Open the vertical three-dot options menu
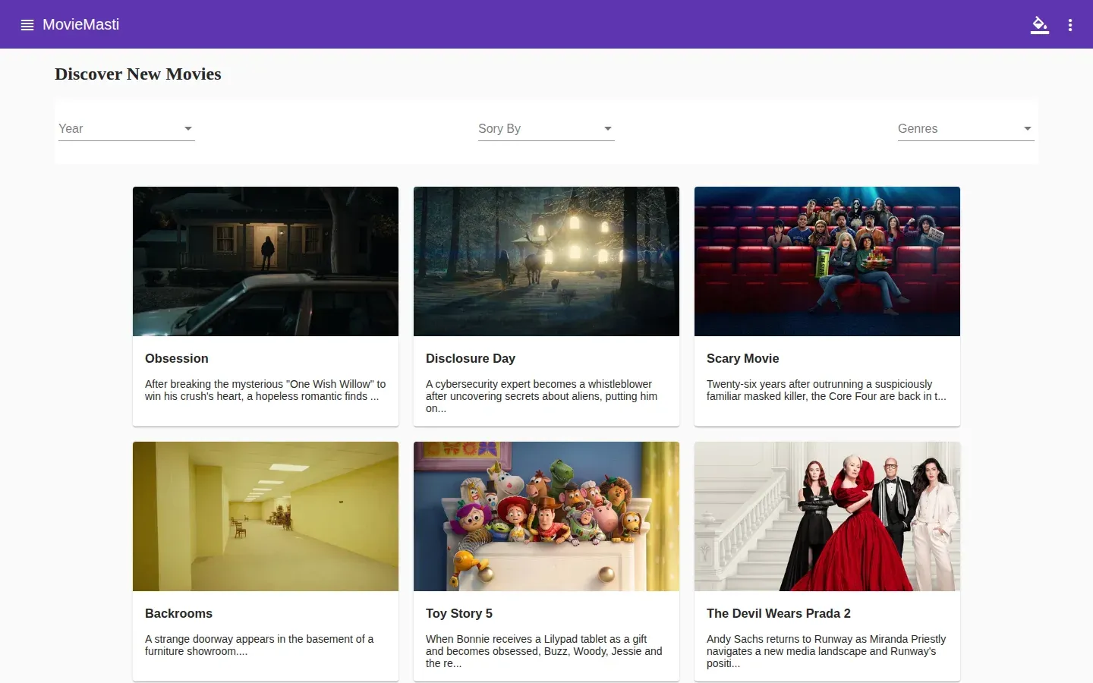Image resolution: width=1093 pixels, height=683 pixels. coord(1070,25)
